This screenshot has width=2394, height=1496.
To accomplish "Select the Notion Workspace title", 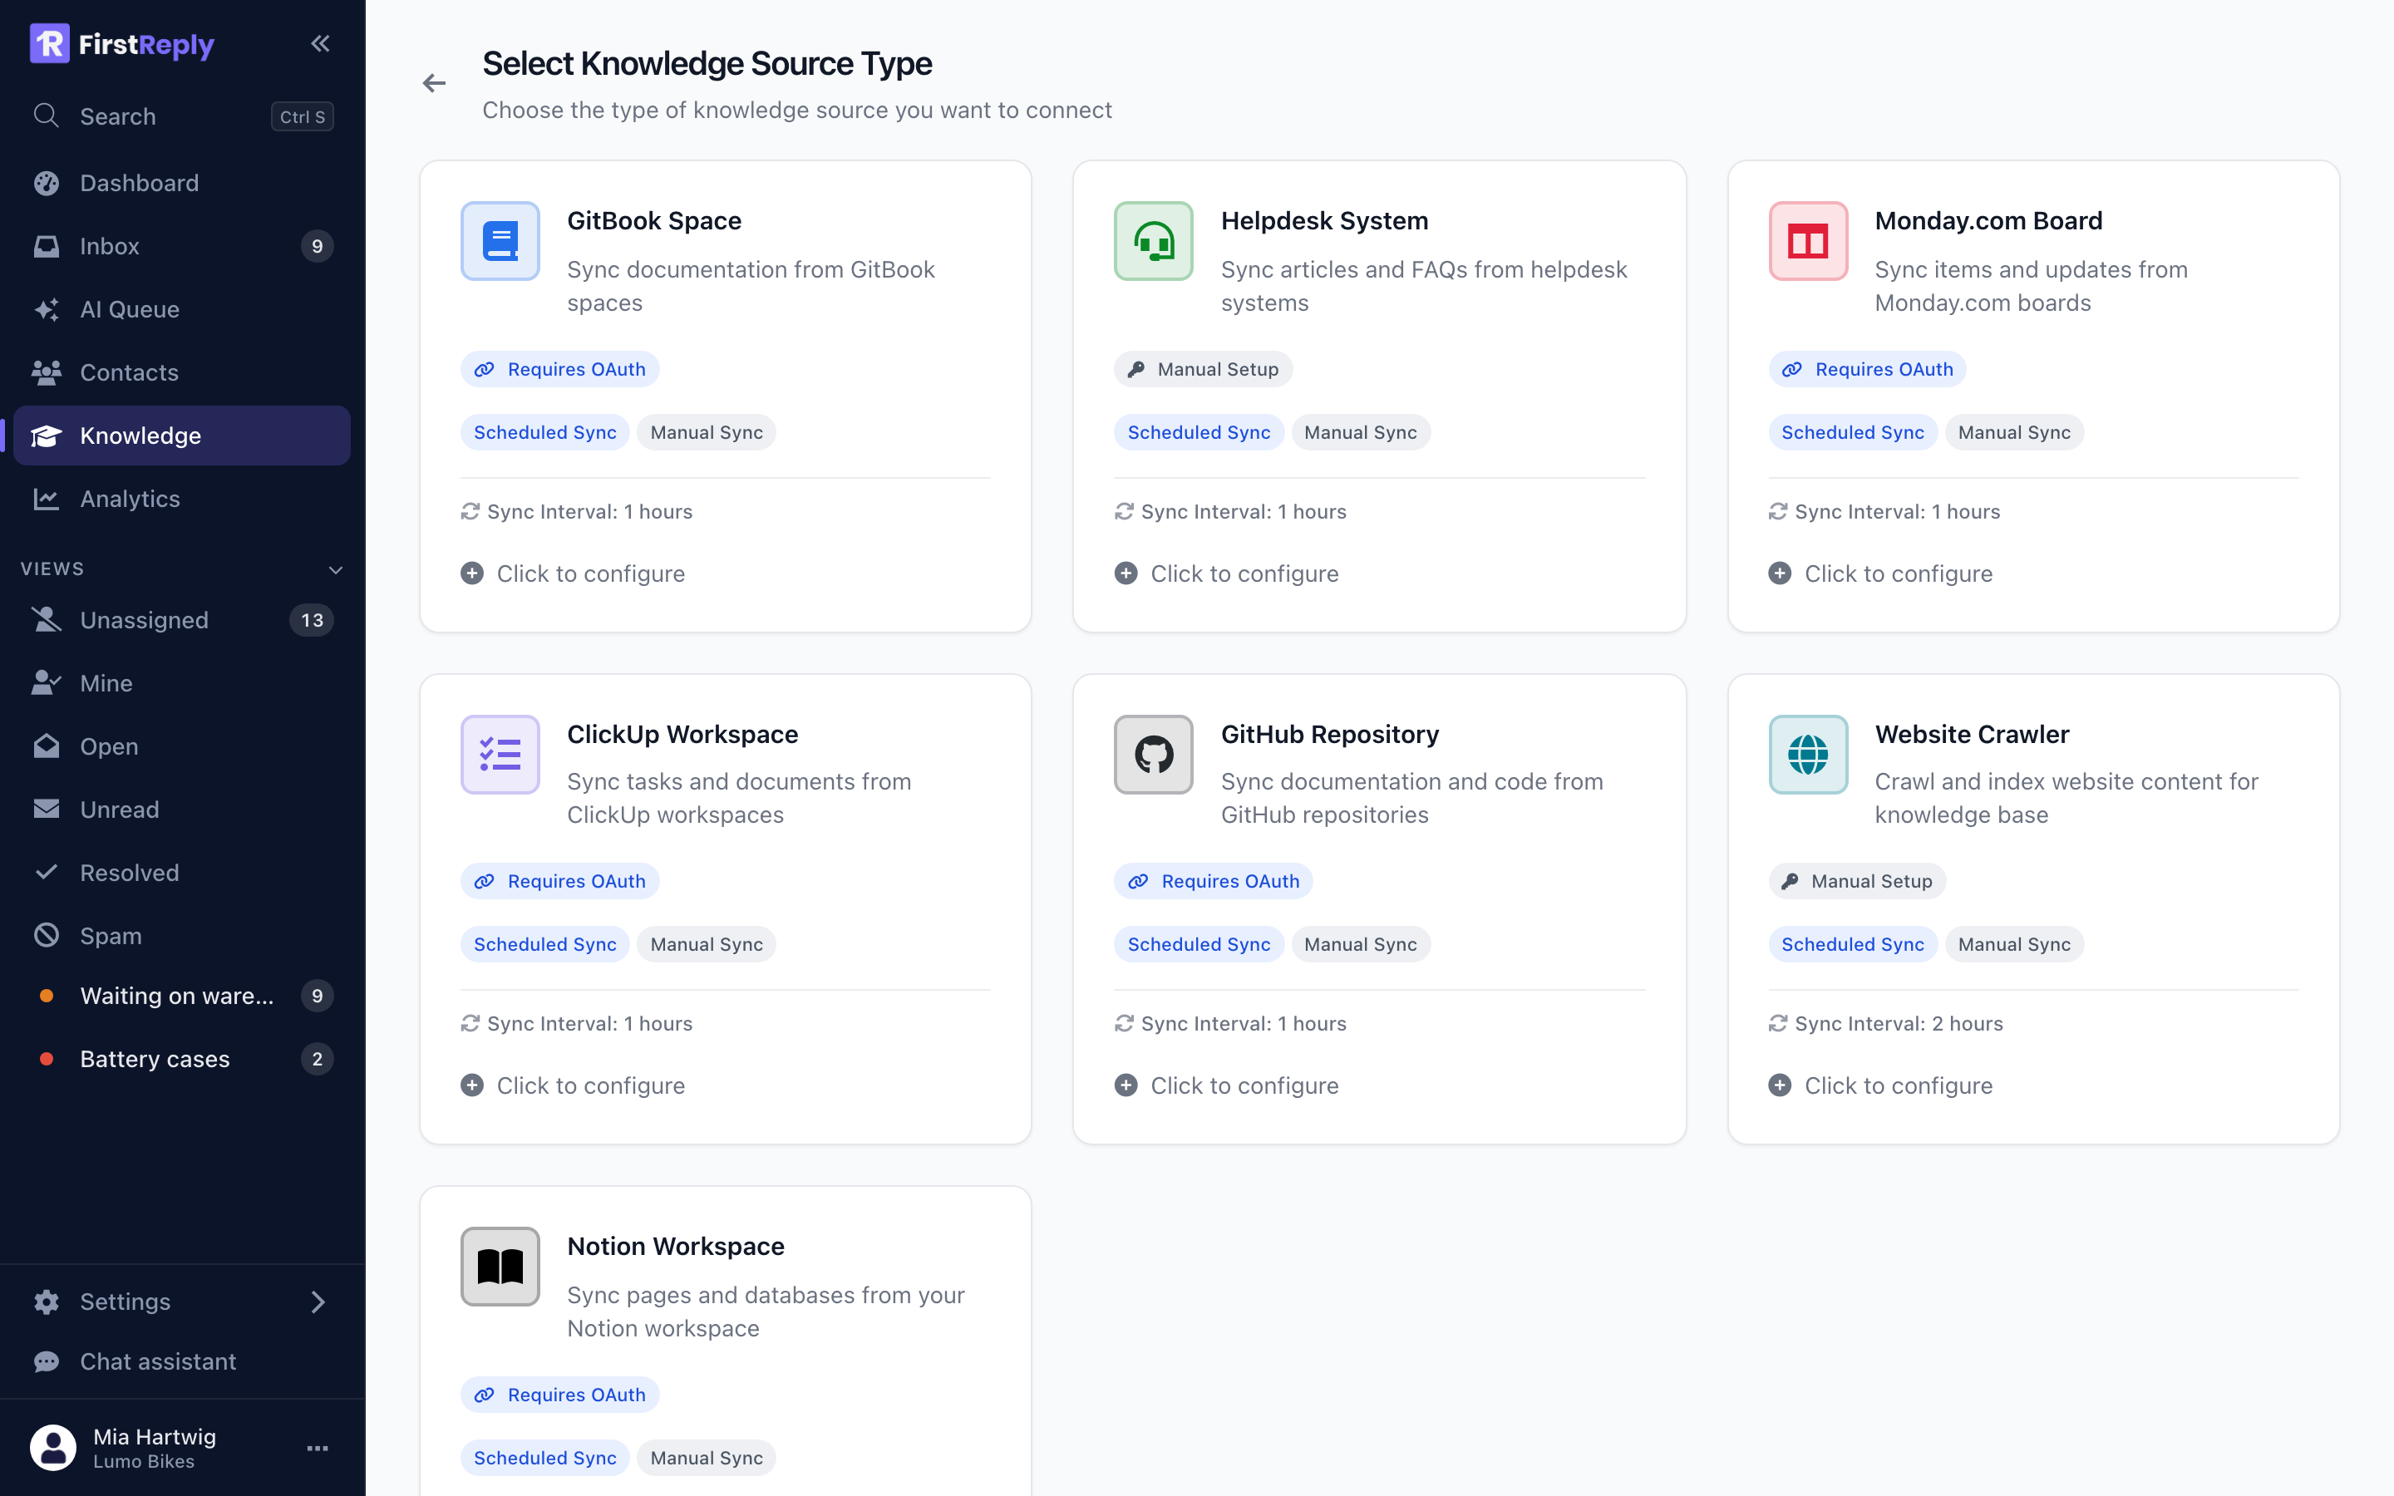I will [x=676, y=1247].
